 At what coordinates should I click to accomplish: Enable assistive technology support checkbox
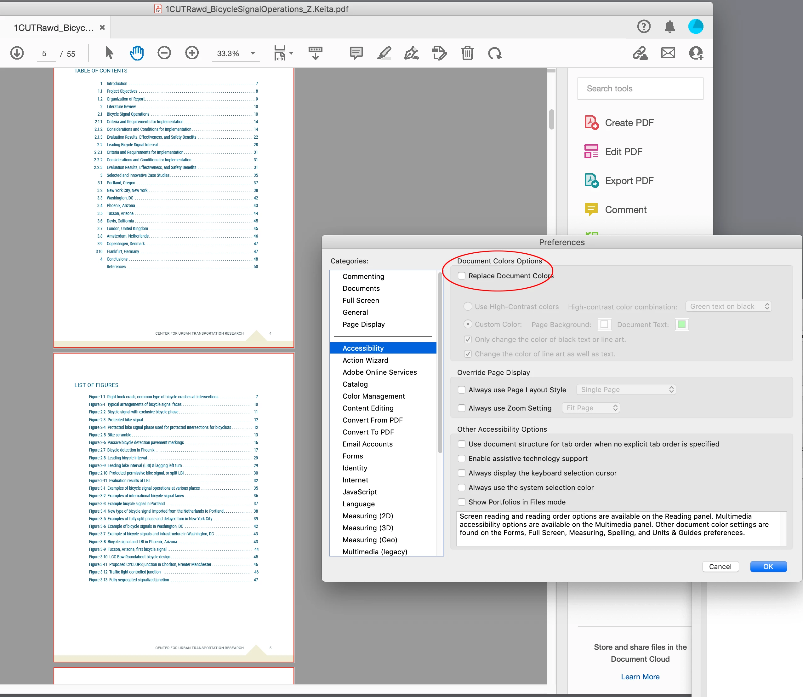click(x=462, y=458)
